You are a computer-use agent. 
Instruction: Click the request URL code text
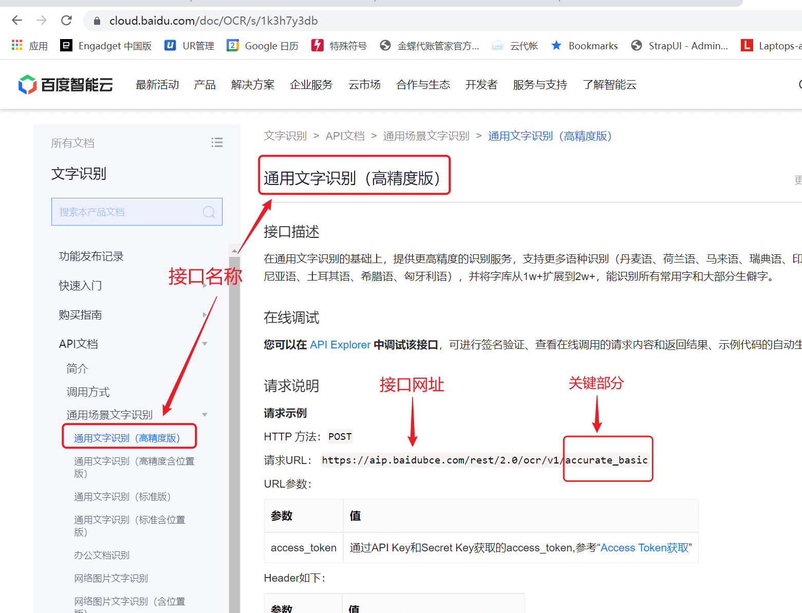[484, 460]
